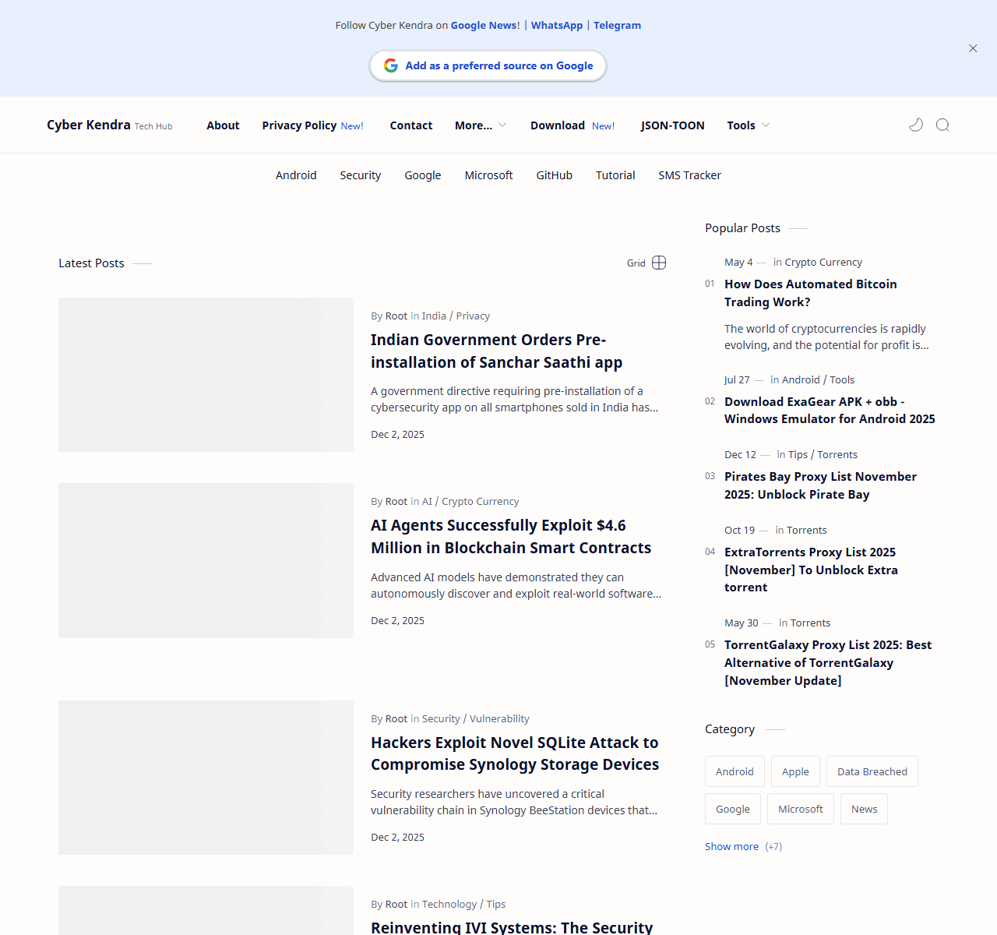Screen dimensions: 997x935
Task: Open the About page
Action: click(223, 125)
